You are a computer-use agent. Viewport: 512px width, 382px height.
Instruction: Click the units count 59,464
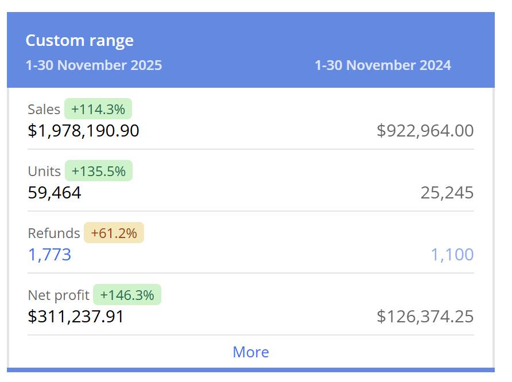(x=55, y=193)
